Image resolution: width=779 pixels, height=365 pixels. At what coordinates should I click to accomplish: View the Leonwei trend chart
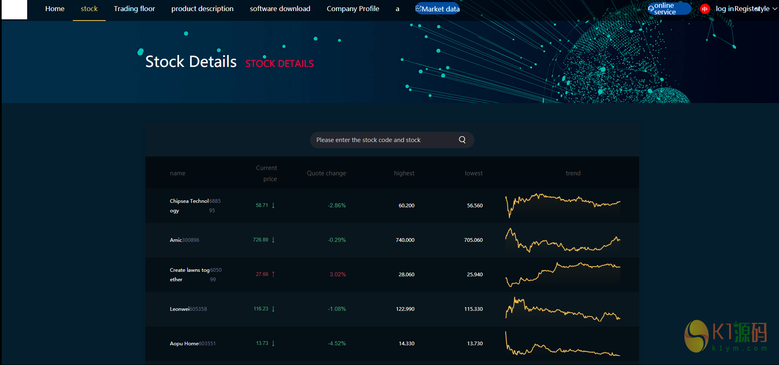(x=563, y=309)
